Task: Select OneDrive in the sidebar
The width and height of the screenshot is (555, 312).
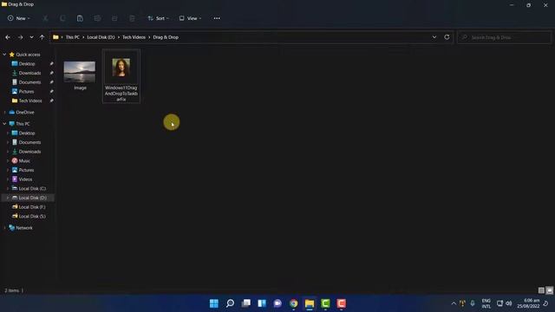Action: (25, 112)
